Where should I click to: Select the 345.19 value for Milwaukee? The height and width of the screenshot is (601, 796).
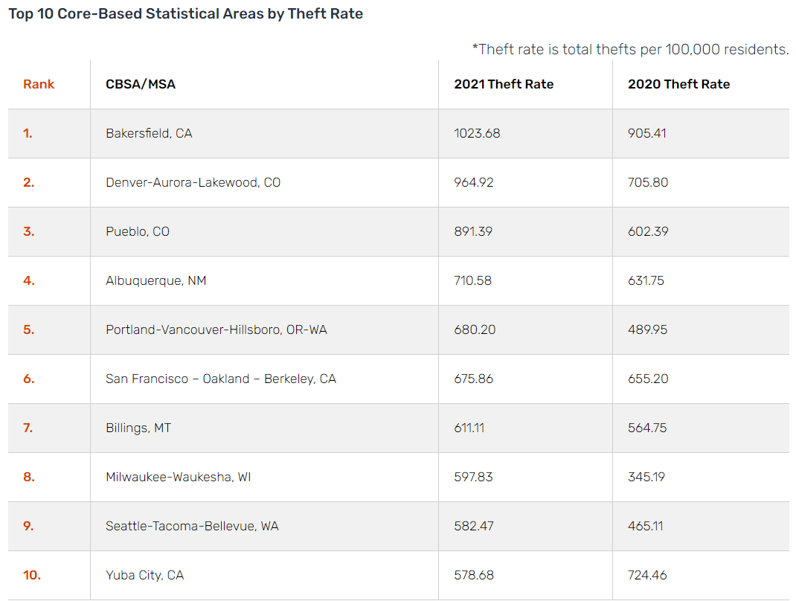pyautogui.click(x=646, y=477)
